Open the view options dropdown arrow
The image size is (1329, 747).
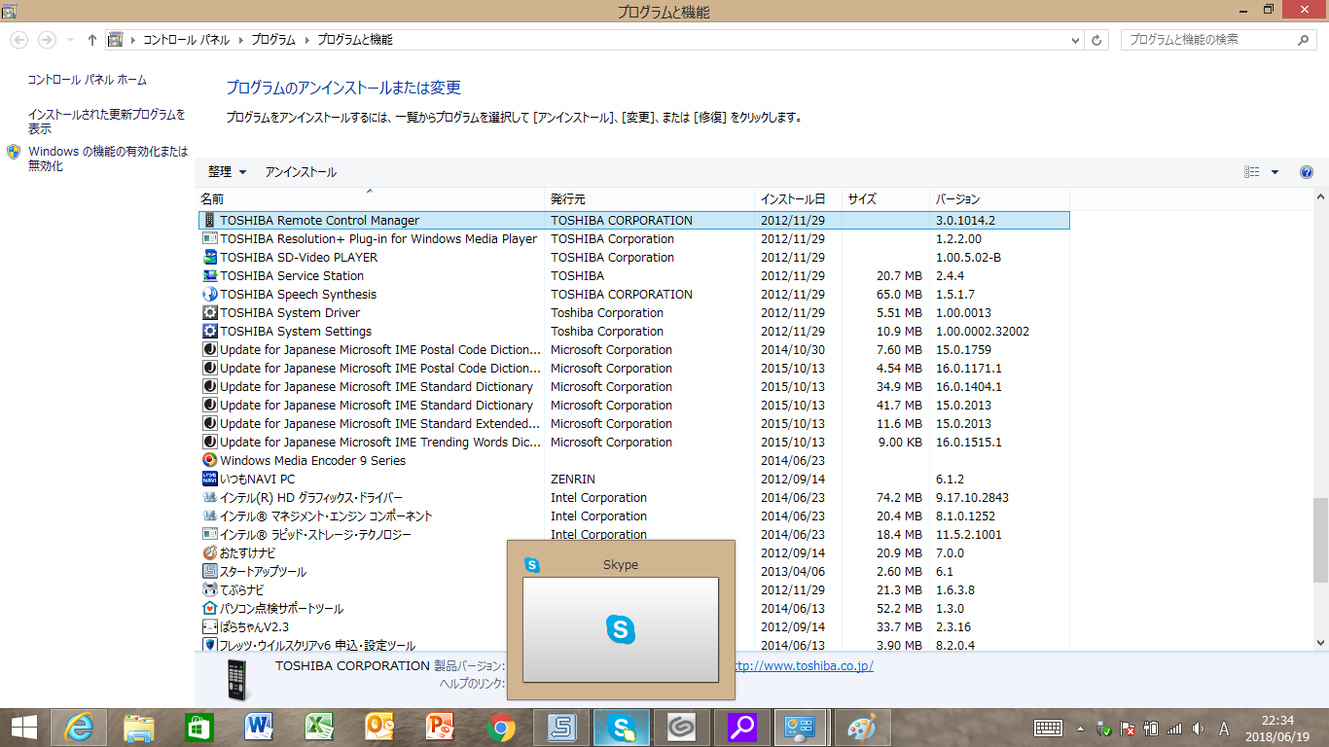coord(1275,172)
